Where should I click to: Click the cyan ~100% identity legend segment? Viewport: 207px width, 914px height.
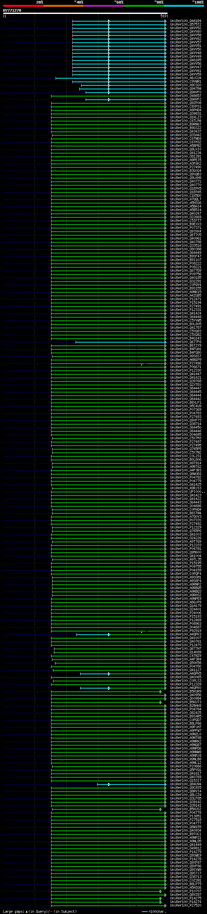click(x=184, y=6)
